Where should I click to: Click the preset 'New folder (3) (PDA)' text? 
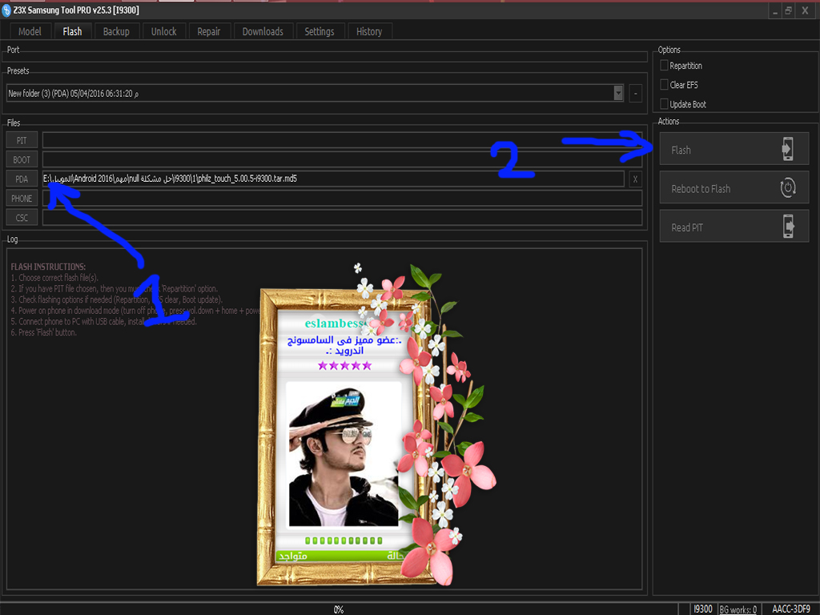pyautogui.click(x=73, y=94)
